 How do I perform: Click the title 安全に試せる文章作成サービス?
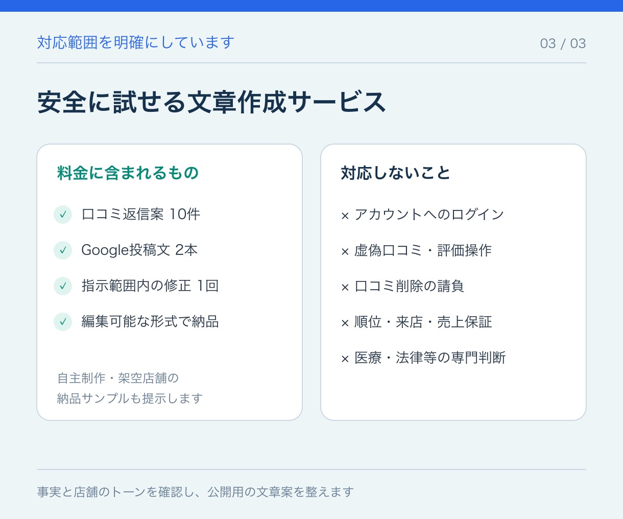click(x=211, y=102)
